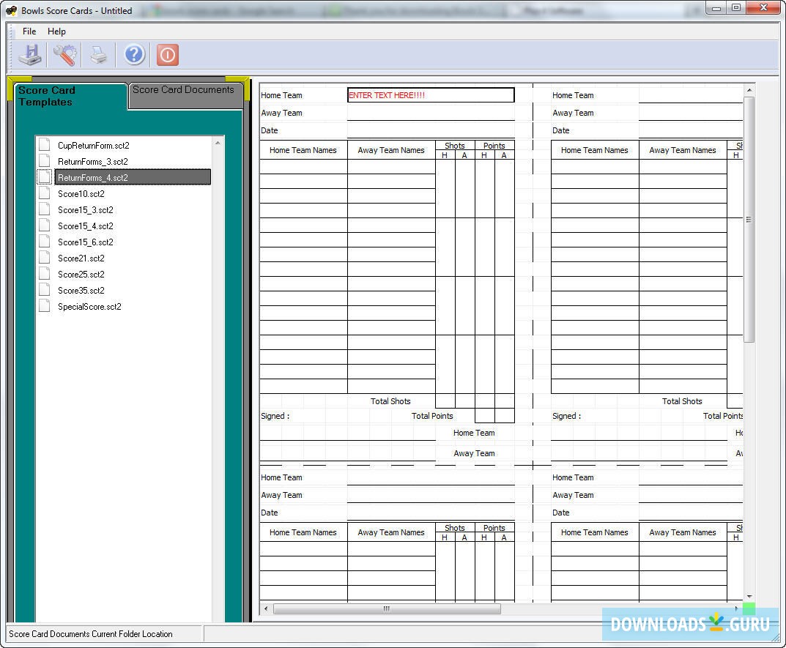Click the template list scroll up arrow
786x648 pixels.
[x=218, y=143]
